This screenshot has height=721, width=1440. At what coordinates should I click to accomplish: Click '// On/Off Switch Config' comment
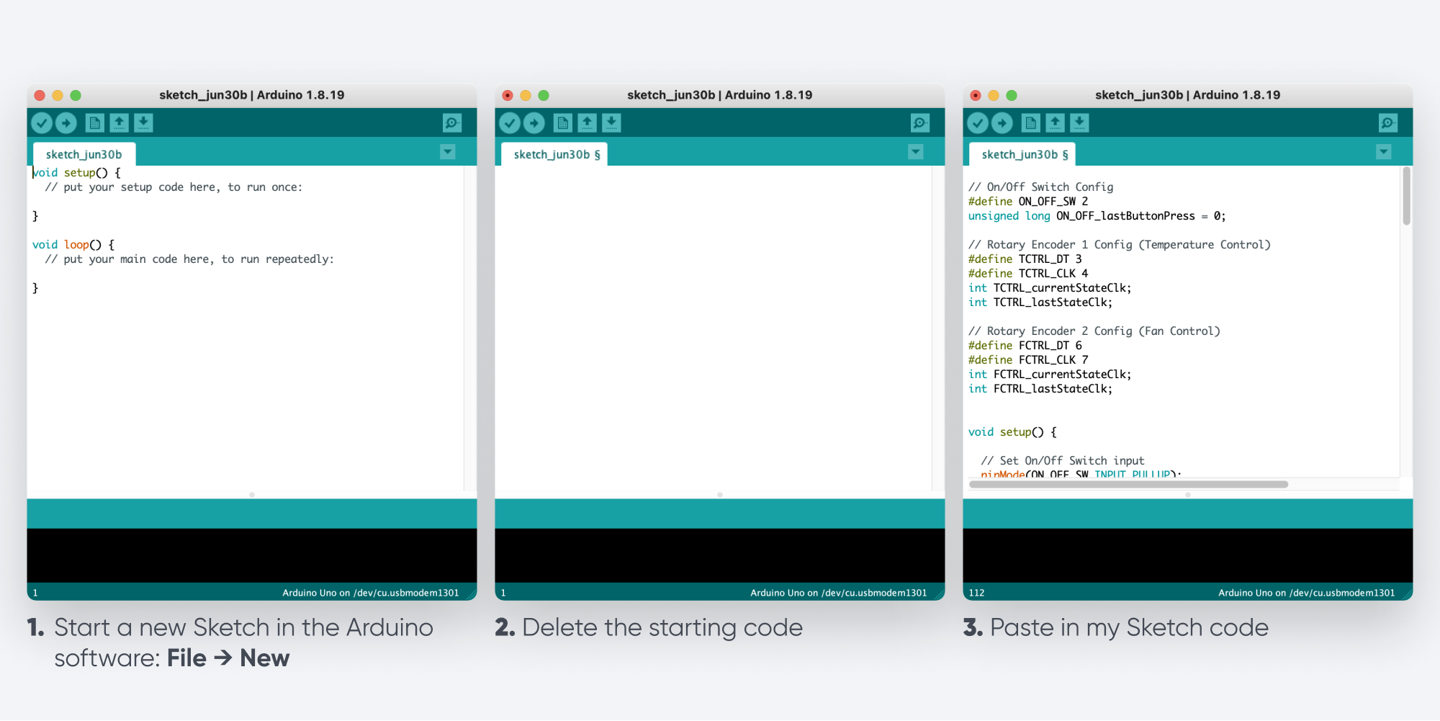[1040, 187]
